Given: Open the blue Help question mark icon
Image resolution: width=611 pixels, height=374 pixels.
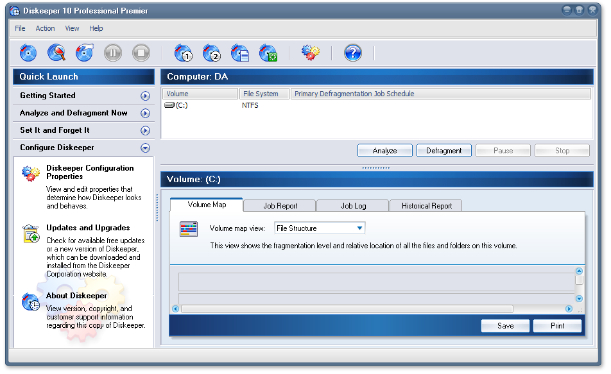Looking at the screenshot, I should point(352,53).
